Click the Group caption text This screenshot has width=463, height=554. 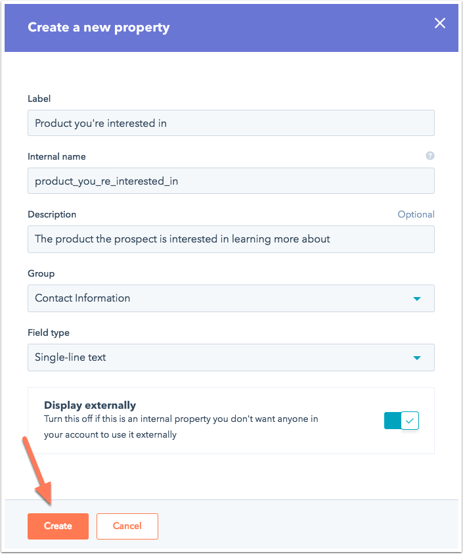pyautogui.click(x=41, y=273)
